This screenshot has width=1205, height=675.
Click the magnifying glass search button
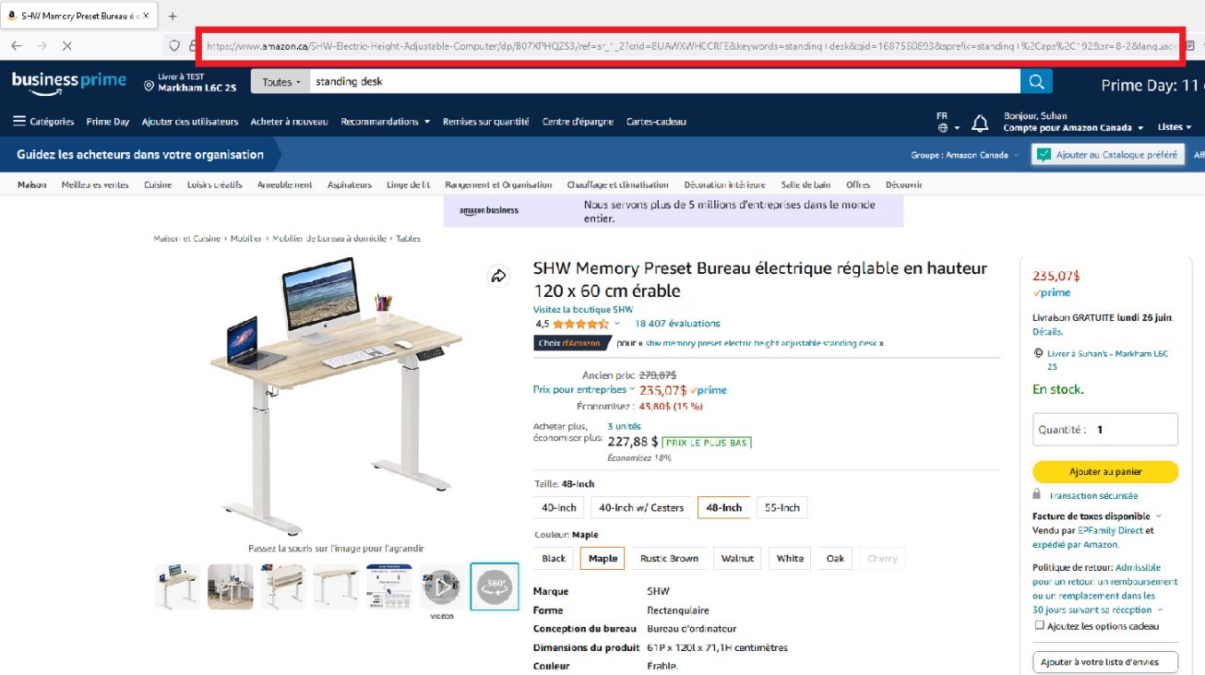(x=1036, y=82)
